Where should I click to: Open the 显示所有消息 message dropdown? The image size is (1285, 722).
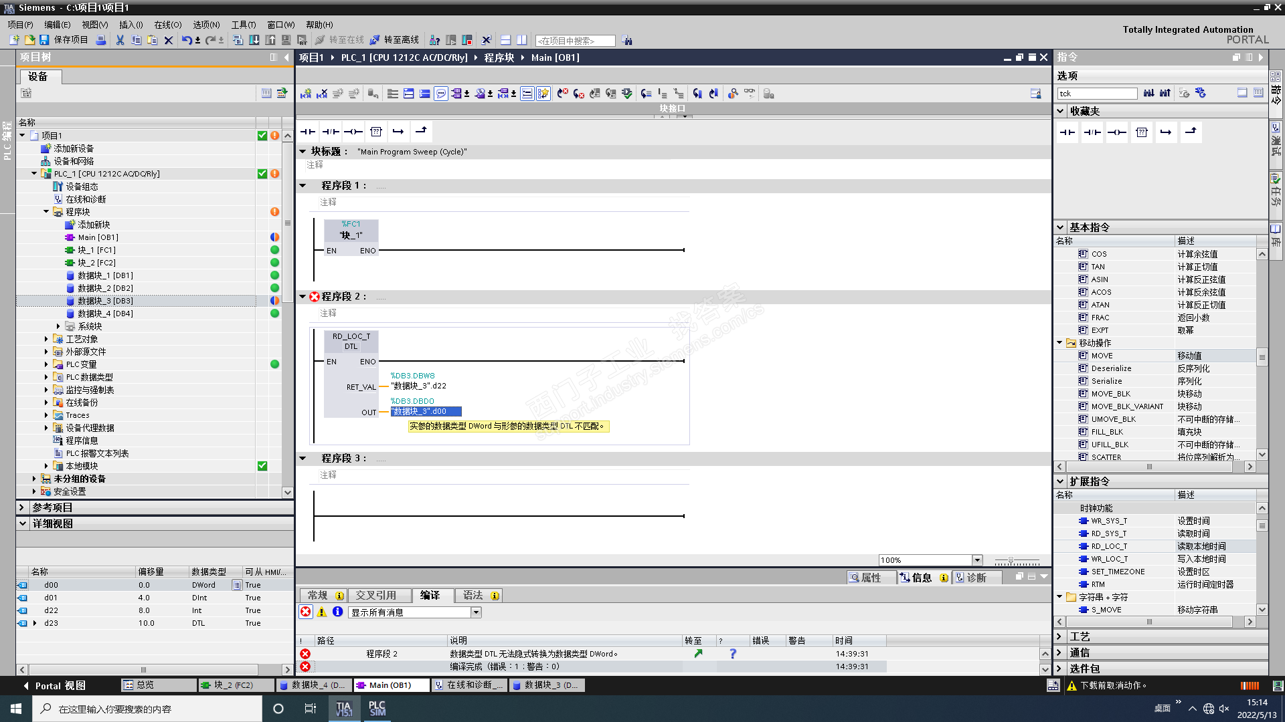476,612
